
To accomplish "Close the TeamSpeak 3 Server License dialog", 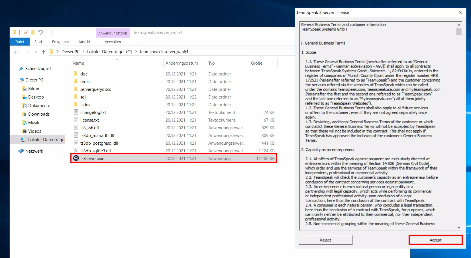I will (460, 12).
